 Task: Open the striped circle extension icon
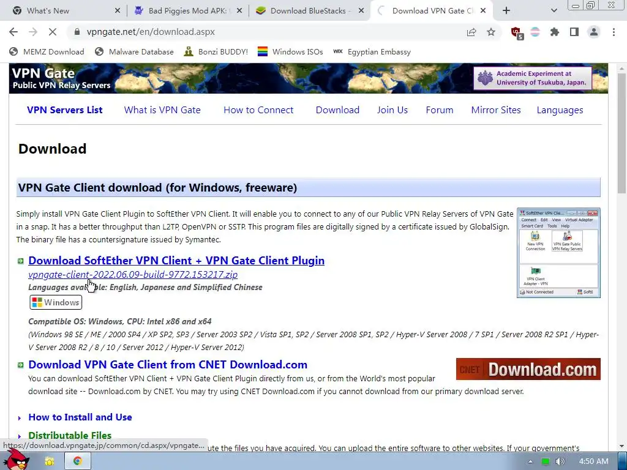[x=535, y=32]
